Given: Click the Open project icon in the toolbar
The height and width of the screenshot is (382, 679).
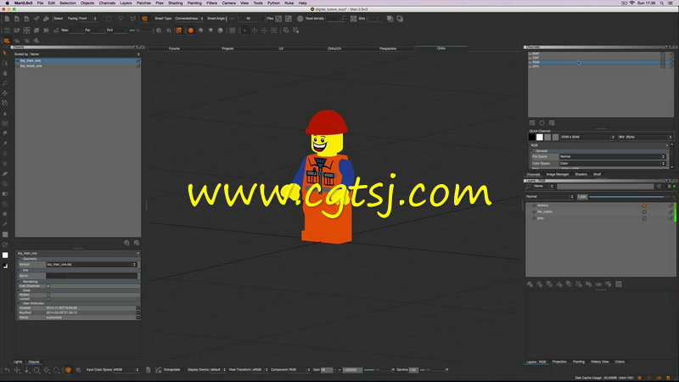Looking at the screenshot, I should (17, 19).
